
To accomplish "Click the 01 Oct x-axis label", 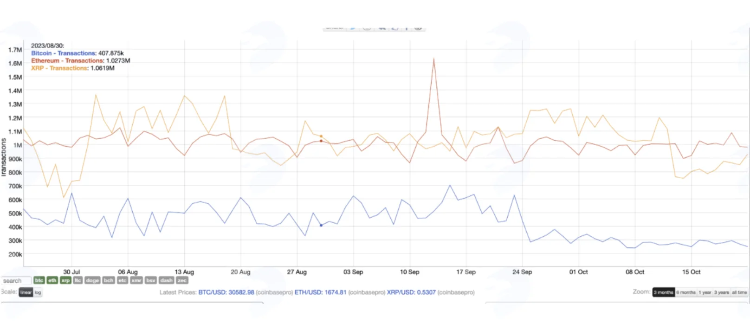I will (578, 272).
